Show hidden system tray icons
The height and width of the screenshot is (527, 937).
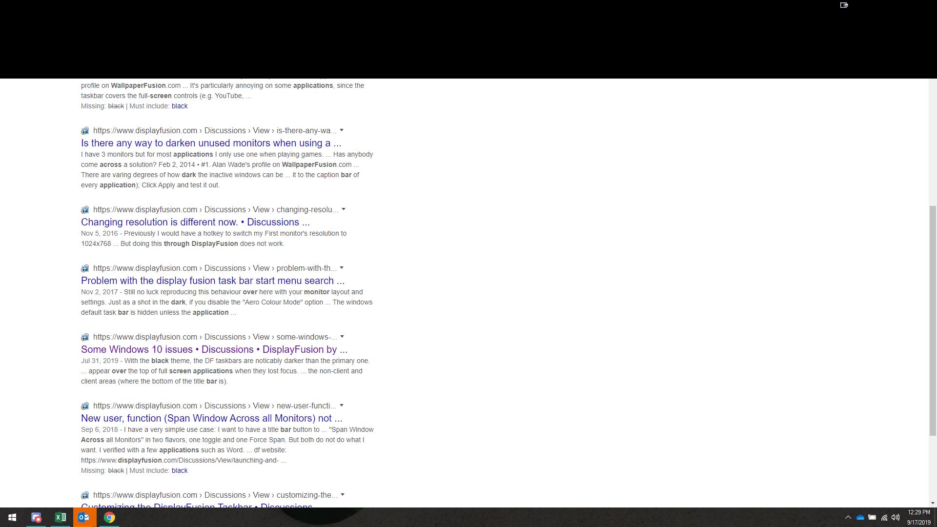click(x=848, y=517)
